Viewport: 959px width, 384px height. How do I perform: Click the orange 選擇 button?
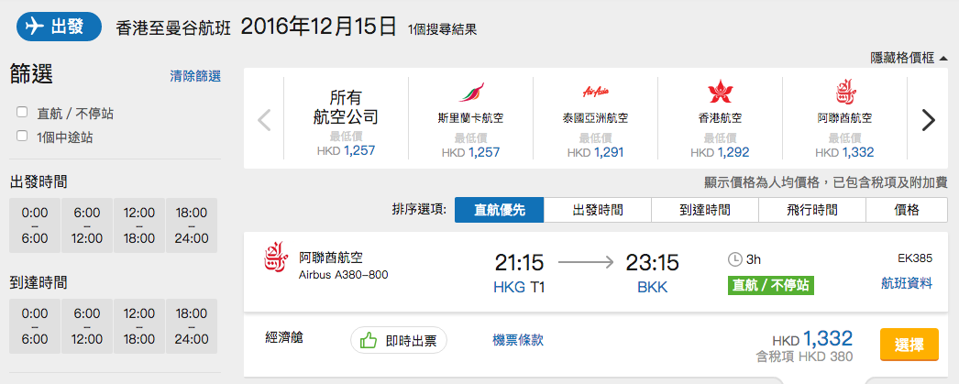point(909,345)
